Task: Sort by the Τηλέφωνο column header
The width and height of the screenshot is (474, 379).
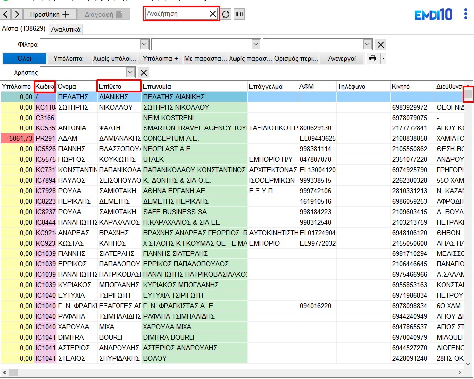Action: pos(363,86)
